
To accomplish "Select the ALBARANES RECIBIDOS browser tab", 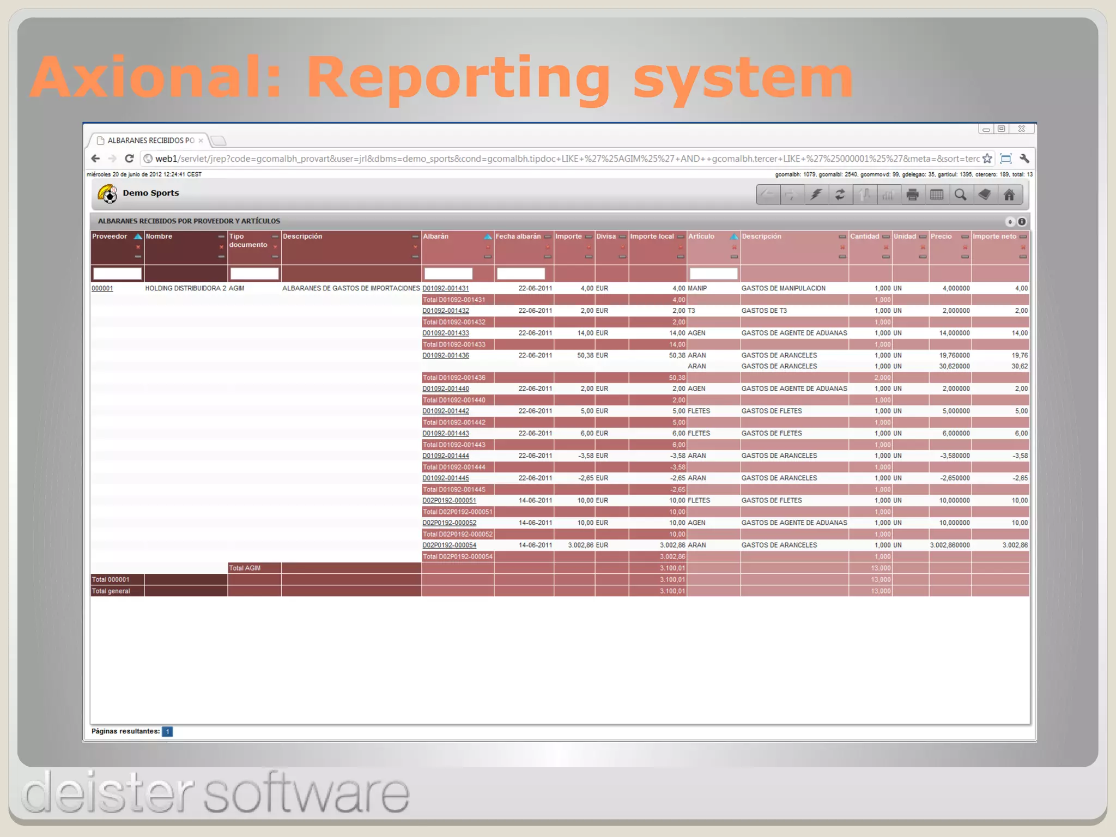I will pyautogui.click(x=147, y=140).
